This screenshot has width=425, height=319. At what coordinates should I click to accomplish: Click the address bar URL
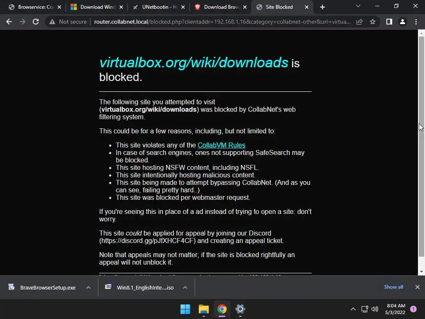coord(222,22)
